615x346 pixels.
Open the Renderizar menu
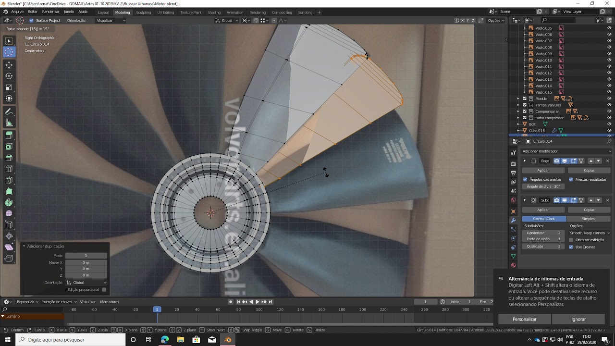click(50, 12)
